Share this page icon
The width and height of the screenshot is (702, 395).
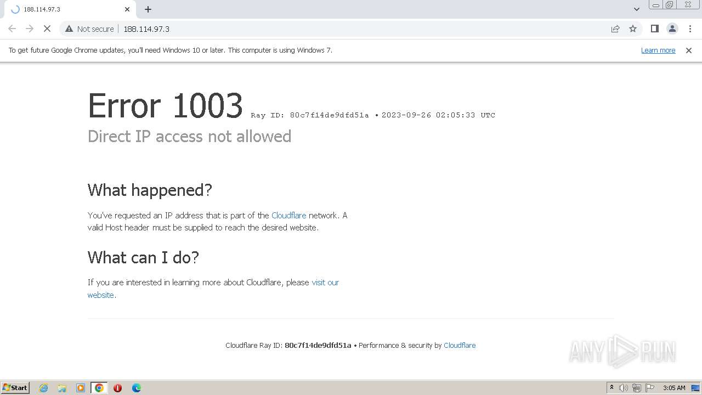coord(615,29)
